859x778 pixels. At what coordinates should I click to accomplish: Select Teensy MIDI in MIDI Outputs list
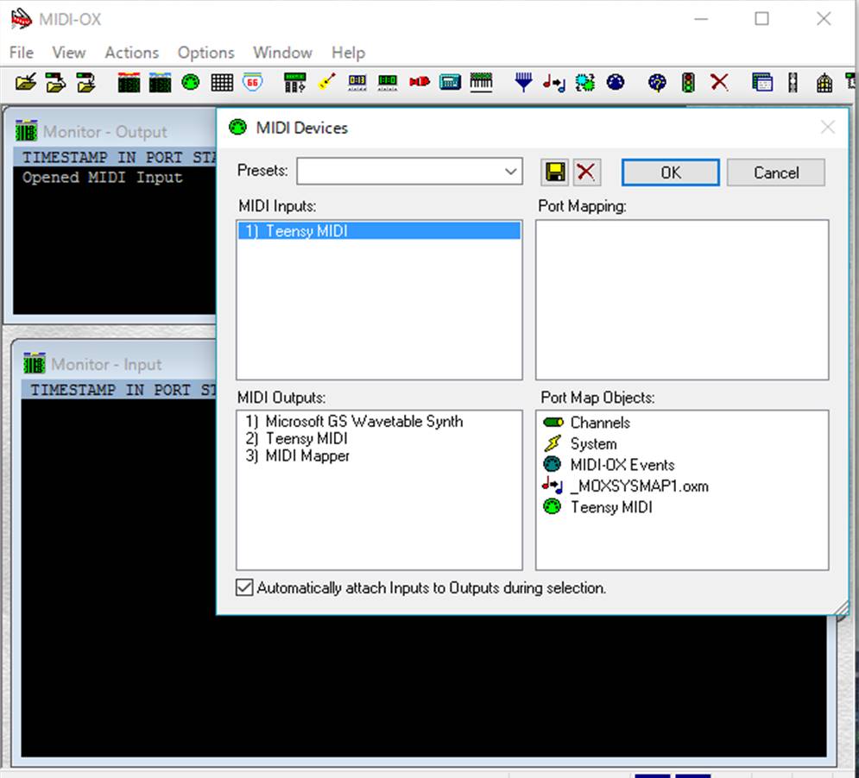tap(296, 438)
